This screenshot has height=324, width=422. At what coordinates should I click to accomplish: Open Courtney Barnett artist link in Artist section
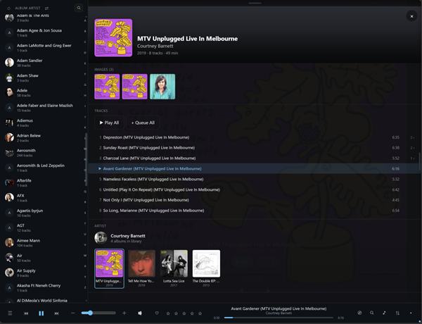(128, 236)
